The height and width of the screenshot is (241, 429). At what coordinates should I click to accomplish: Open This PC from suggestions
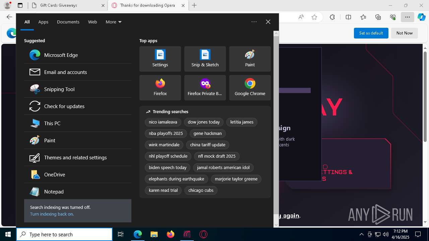click(78, 123)
